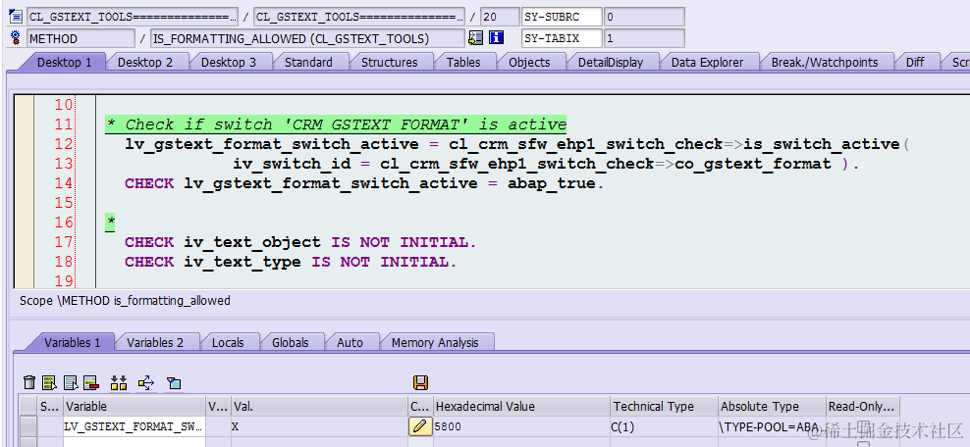Click the Variable column header
The width and height of the screenshot is (970, 447).
(135, 406)
